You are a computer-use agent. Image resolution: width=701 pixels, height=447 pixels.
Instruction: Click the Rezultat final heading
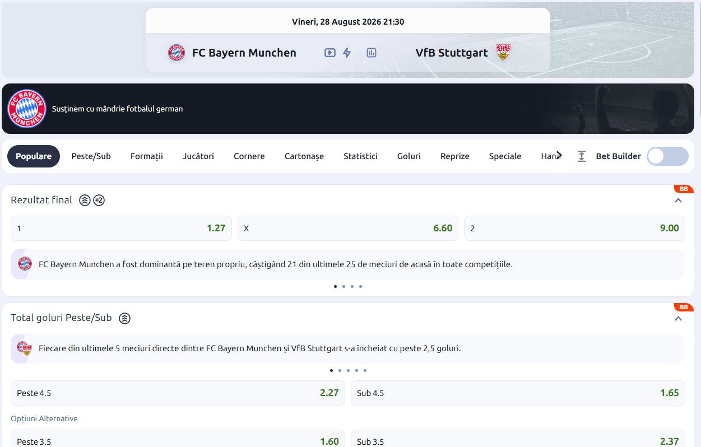(x=41, y=200)
